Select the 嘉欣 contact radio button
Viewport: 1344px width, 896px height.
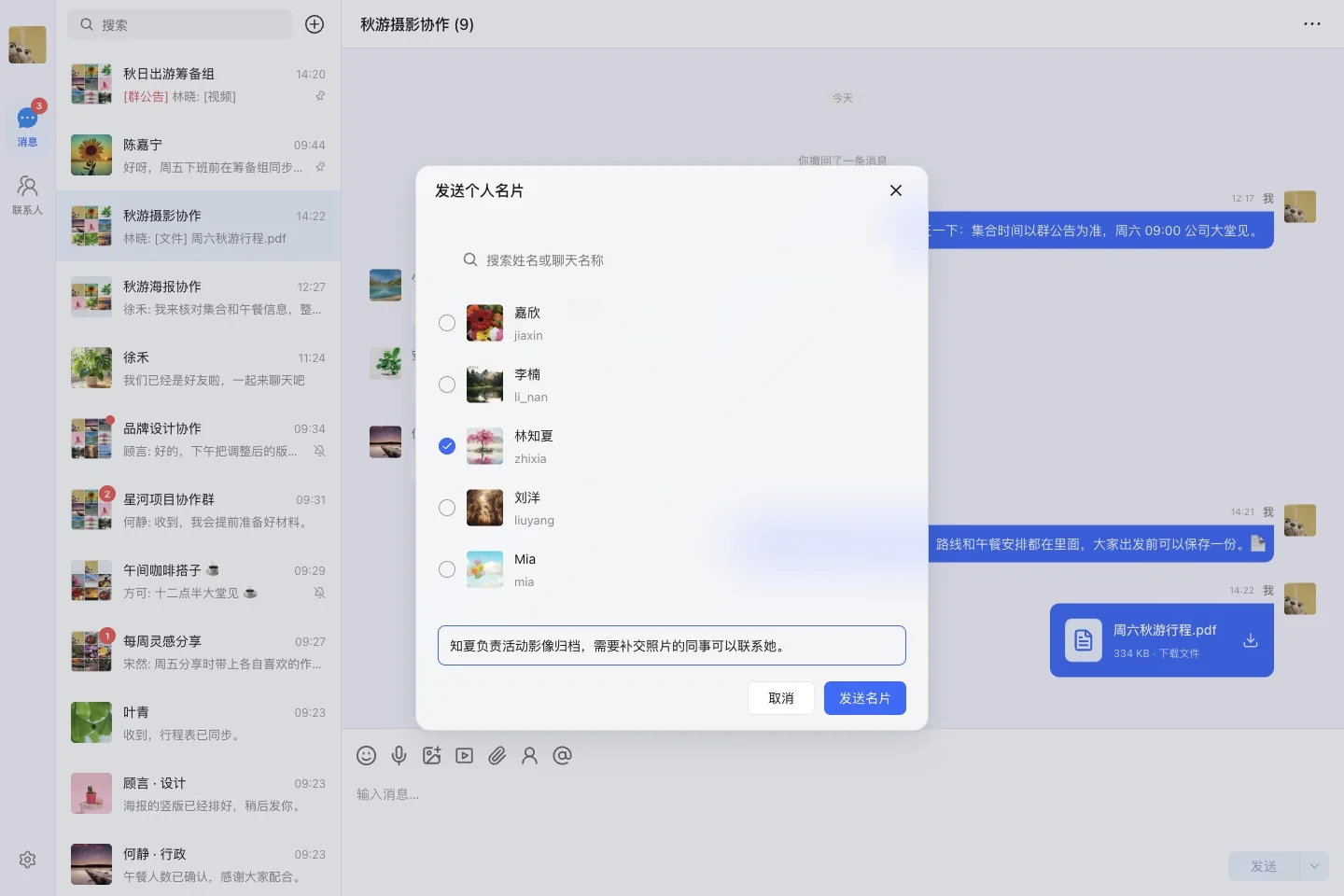[x=447, y=323]
